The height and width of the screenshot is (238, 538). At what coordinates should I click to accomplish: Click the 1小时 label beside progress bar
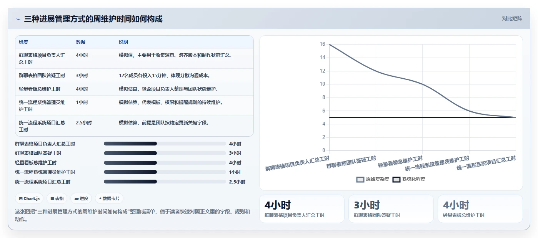[x=235, y=172]
